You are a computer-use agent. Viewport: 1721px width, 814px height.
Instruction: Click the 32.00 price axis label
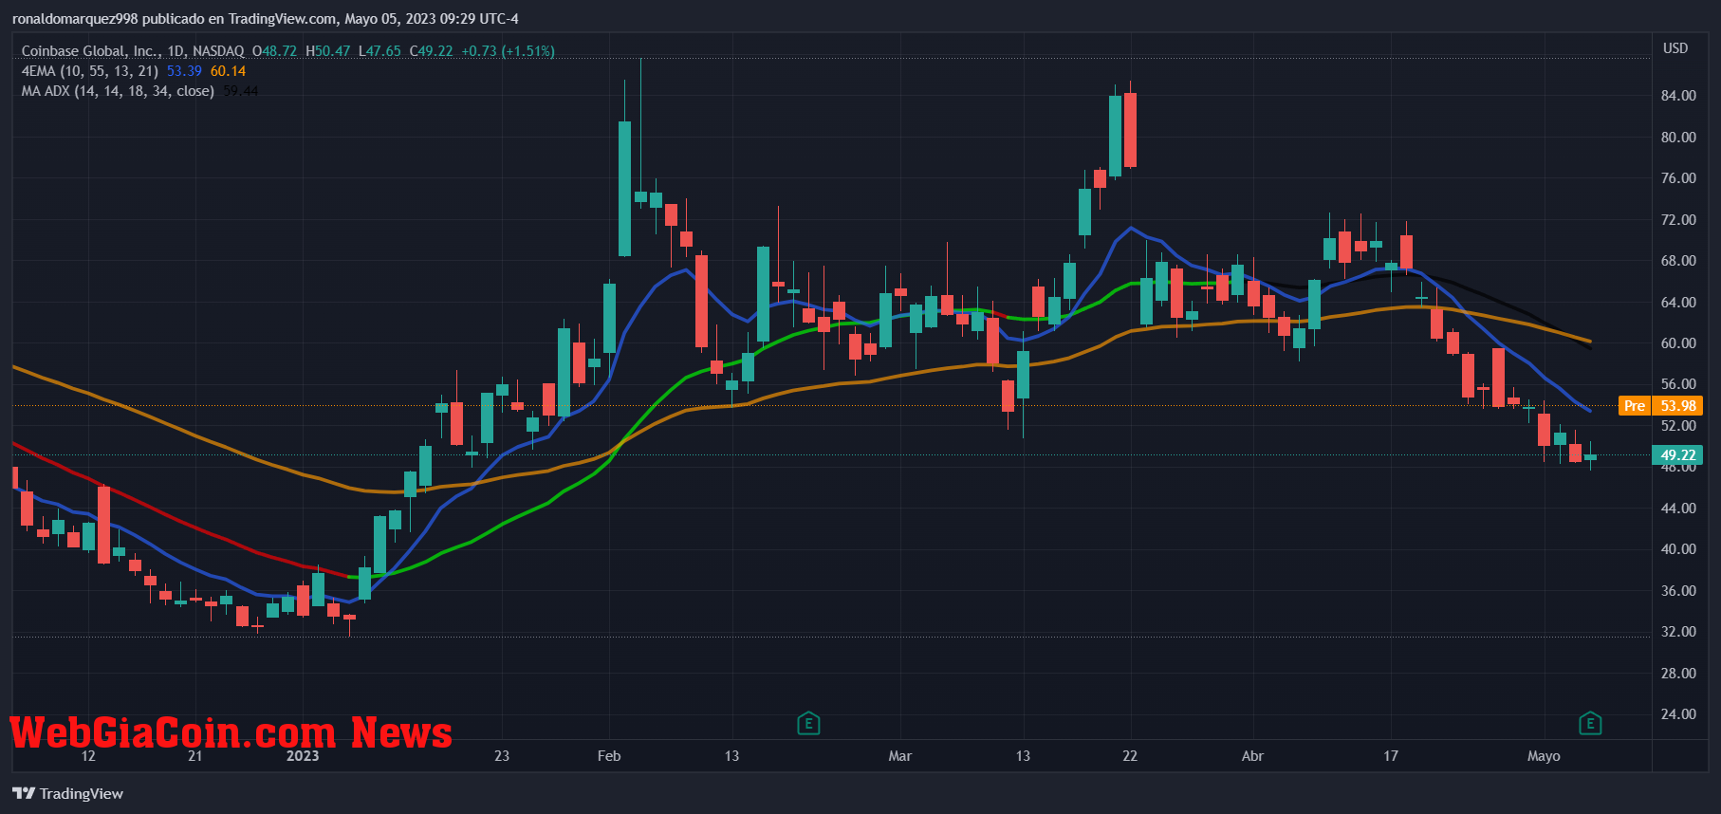click(1678, 632)
